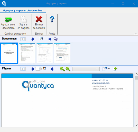Screen dimensions: 138x132
Task: Toggle Páginas thumbnail view layout button
Action: (23, 69)
